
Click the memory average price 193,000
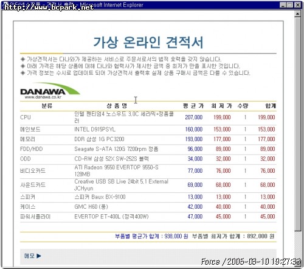click(x=194, y=139)
